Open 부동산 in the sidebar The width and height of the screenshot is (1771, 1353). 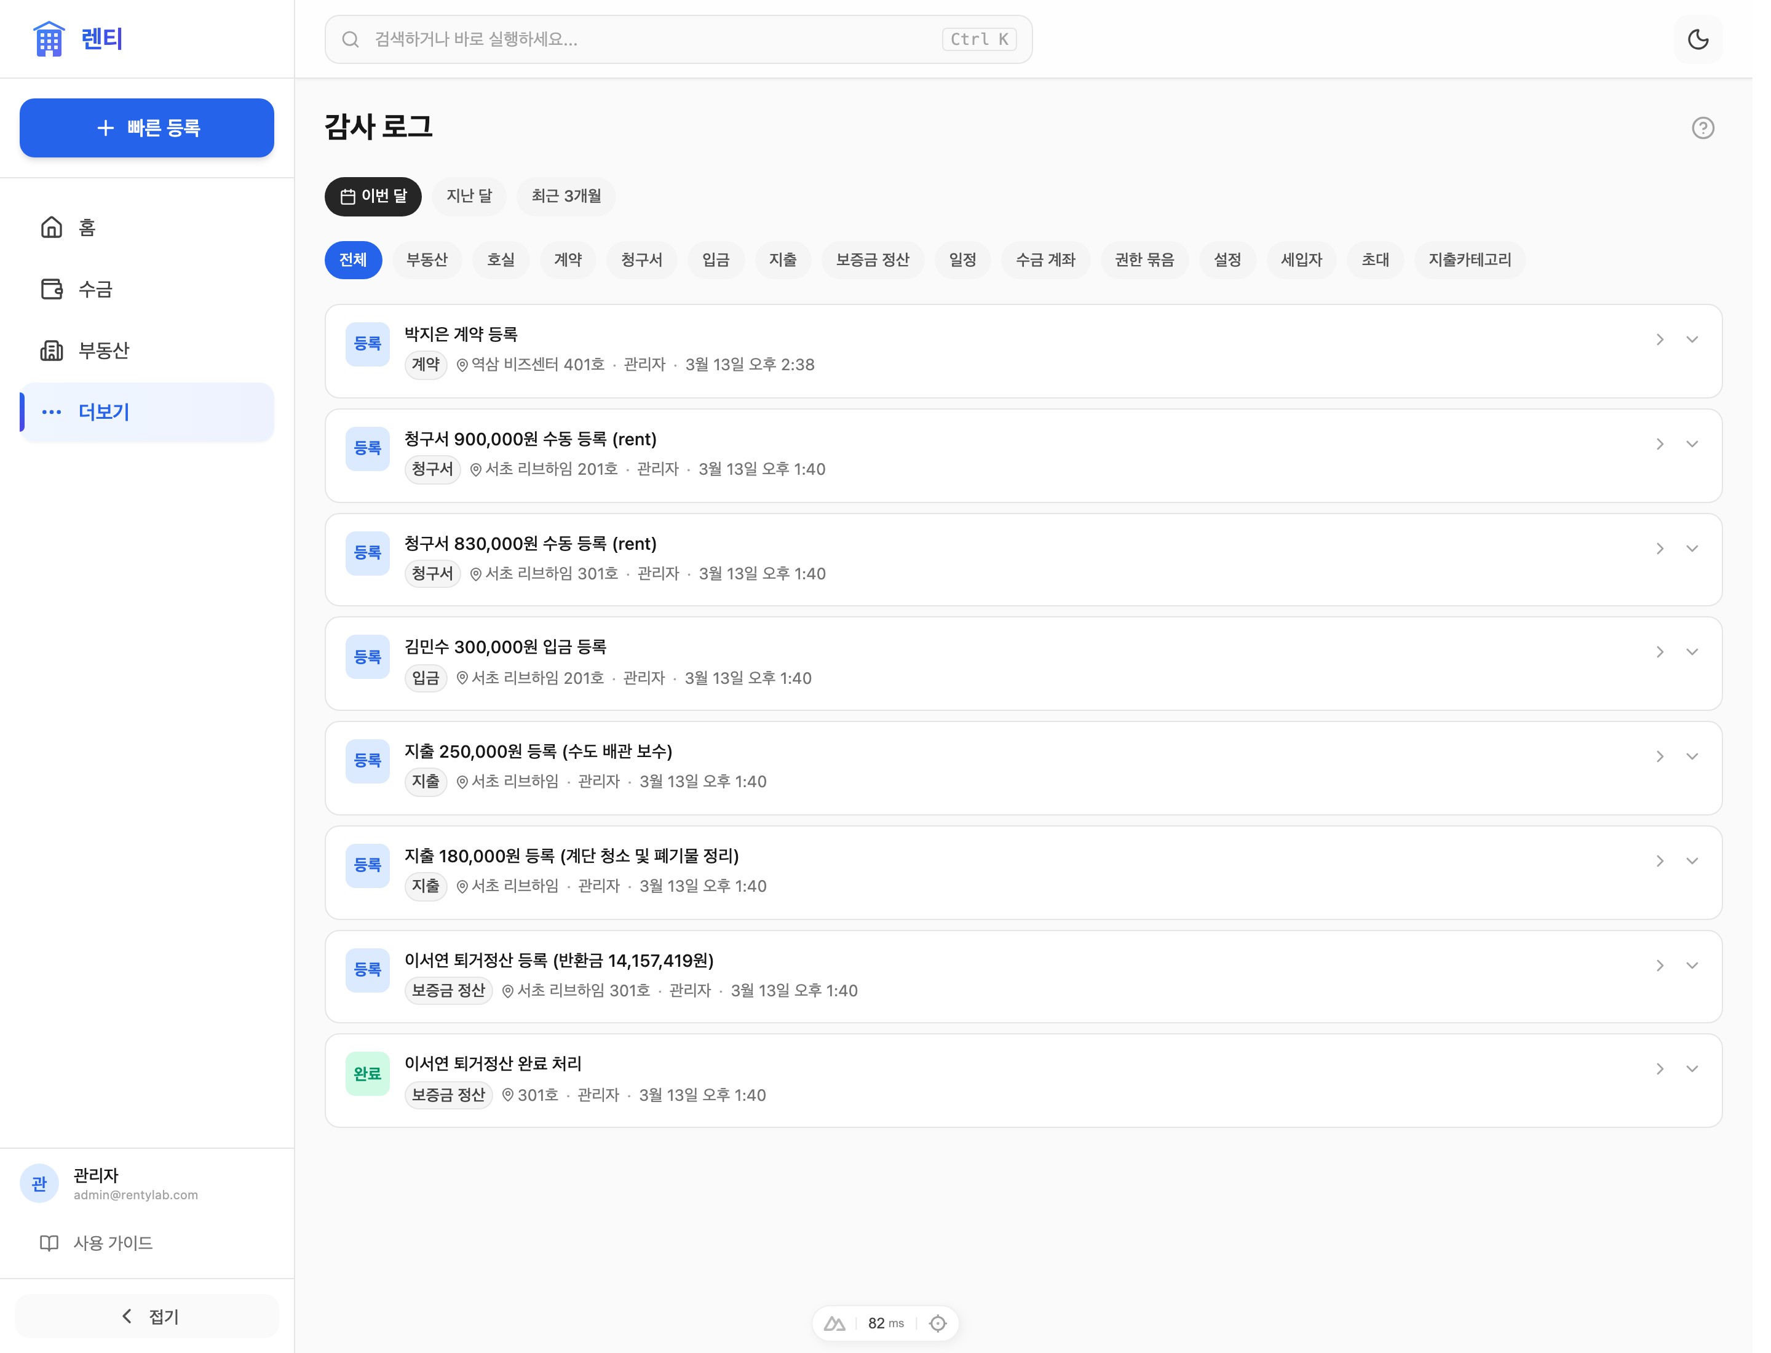click(146, 351)
